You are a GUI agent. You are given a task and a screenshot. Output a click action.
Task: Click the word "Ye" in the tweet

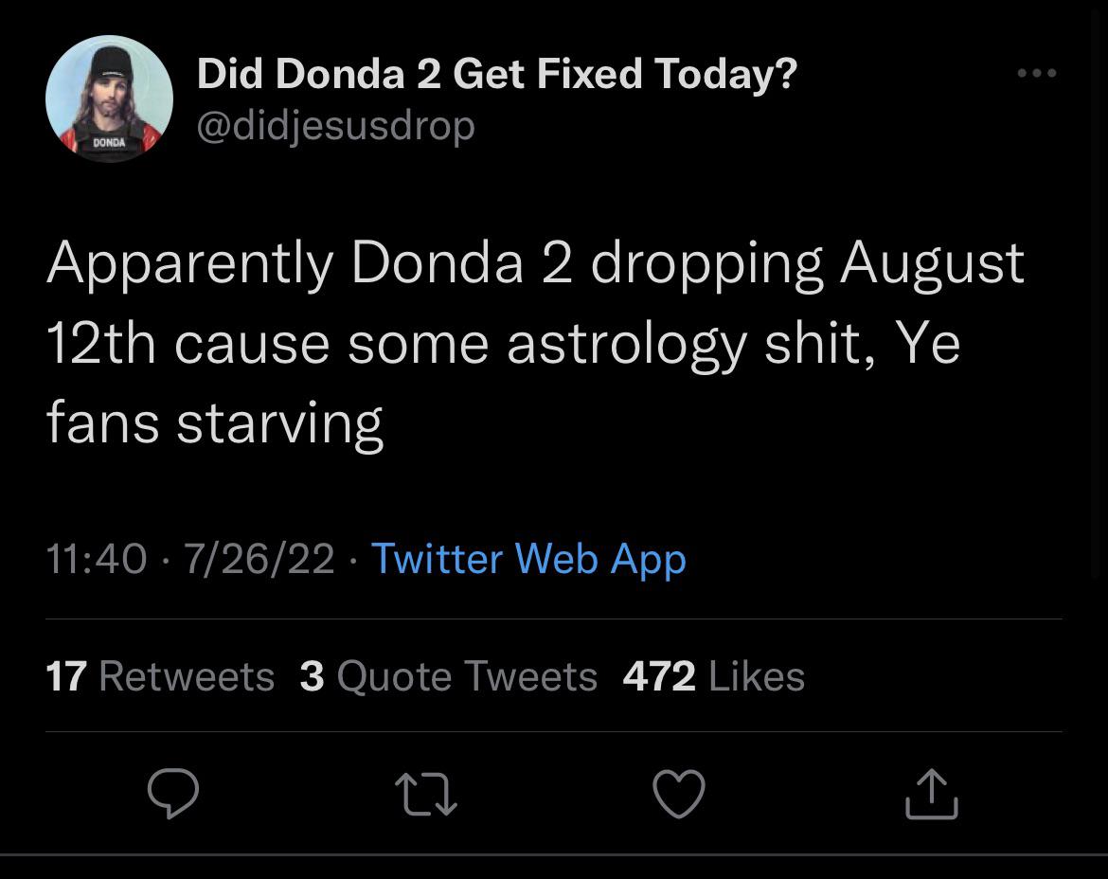[x=928, y=342]
